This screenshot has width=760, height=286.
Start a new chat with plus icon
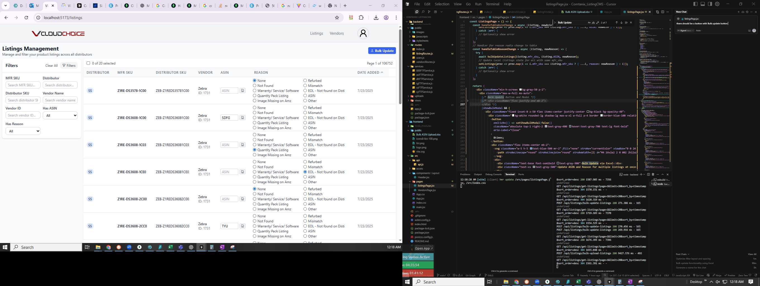point(738,12)
